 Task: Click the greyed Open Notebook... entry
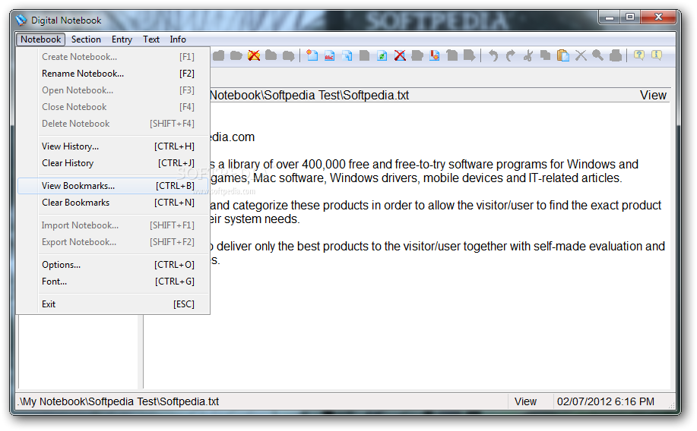113,90
